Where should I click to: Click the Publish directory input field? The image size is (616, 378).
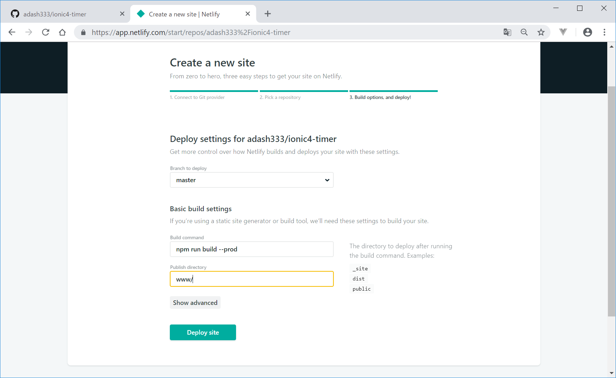[x=251, y=279]
